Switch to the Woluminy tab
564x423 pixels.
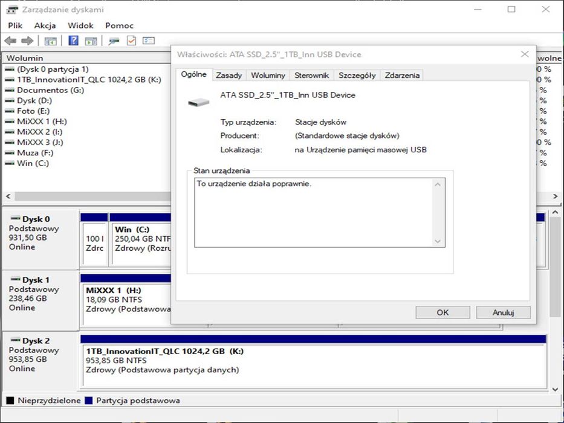pos(268,75)
